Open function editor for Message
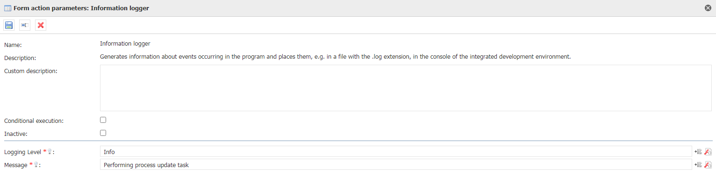716x175 pixels. [x=708, y=165]
